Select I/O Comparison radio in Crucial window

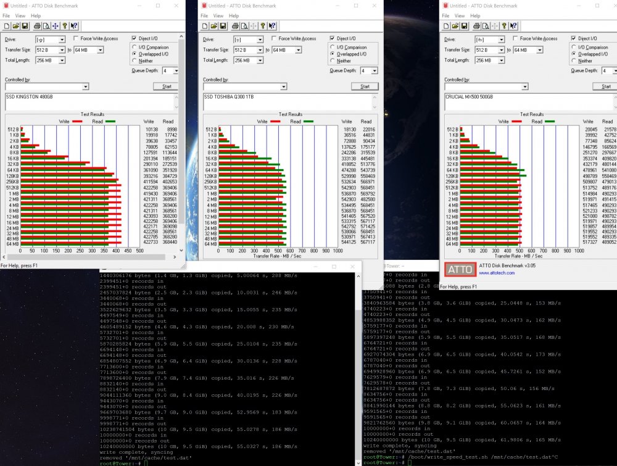[574, 47]
